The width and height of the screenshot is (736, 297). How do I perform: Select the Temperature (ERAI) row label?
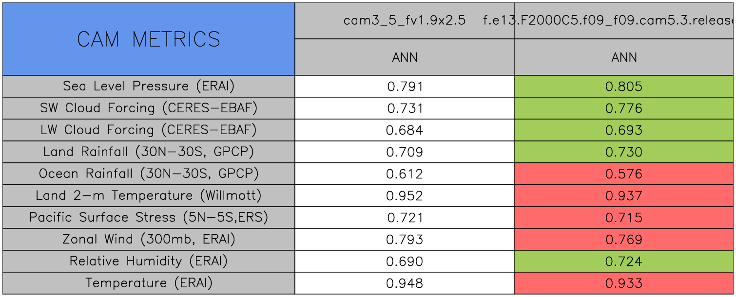tap(149, 283)
